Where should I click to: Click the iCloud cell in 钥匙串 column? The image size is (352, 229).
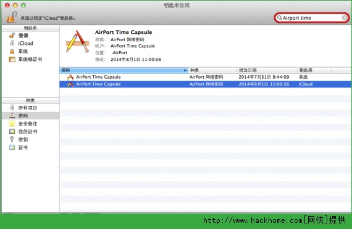click(306, 84)
